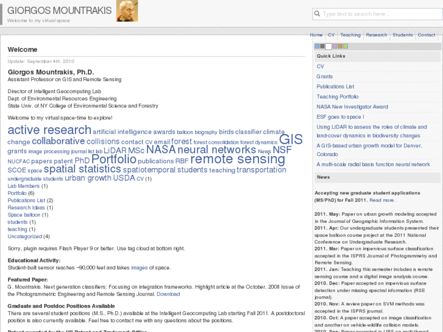
Task: Select the blue theme color swatch
Action: pos(317,46)
